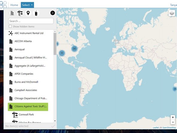Open the Home tab
The width and height of the screenshot is (177, 133).
click(x=14, y=5)
